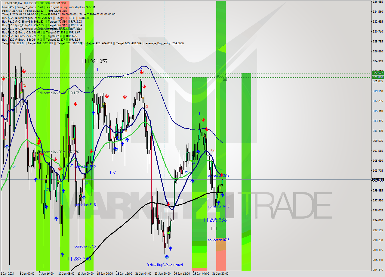
Task: Select the 'Target1' label near the dashed line
Action: 220,76
